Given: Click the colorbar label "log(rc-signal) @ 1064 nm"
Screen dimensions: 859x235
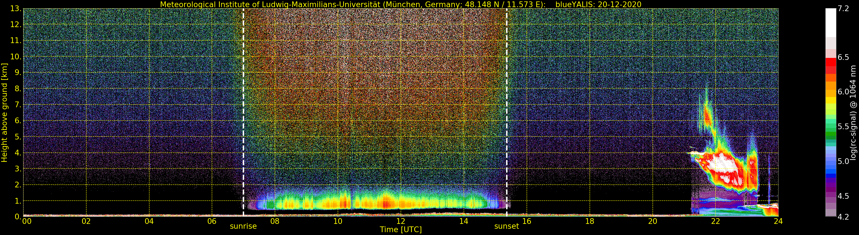Looking at the screenshot, I should click(x=853, y=112).
